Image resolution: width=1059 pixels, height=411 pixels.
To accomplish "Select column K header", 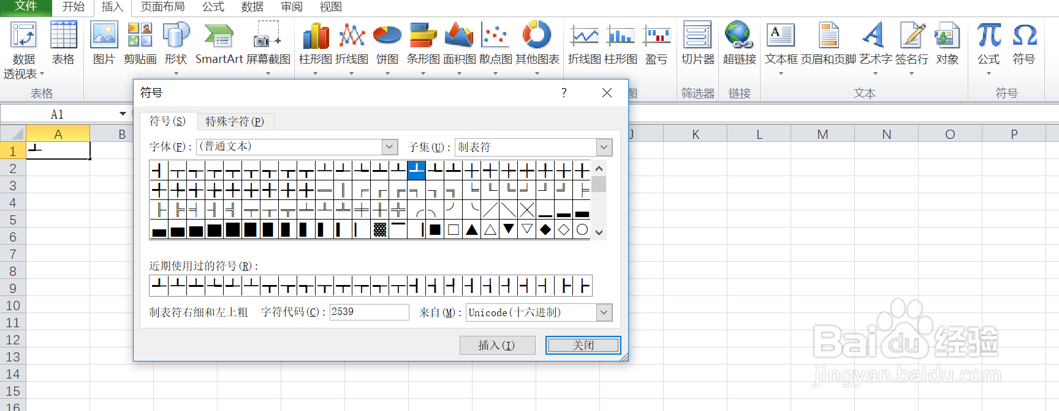I will [x=696, y=134].
